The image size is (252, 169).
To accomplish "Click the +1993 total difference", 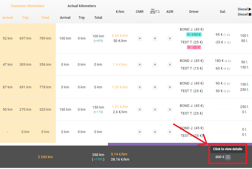I will 98,159.
